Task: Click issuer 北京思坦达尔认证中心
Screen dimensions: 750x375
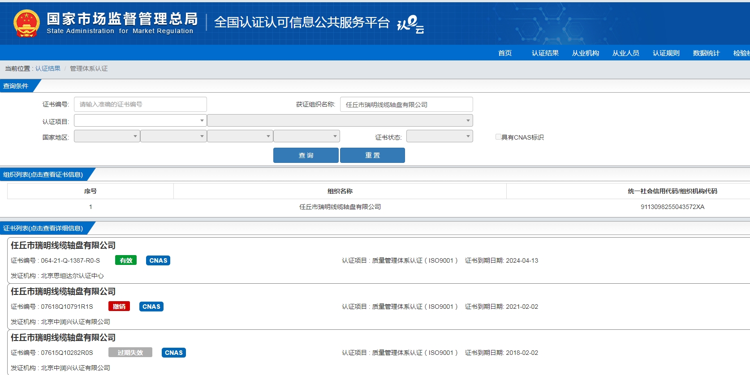Action: [x=72, y=276]
